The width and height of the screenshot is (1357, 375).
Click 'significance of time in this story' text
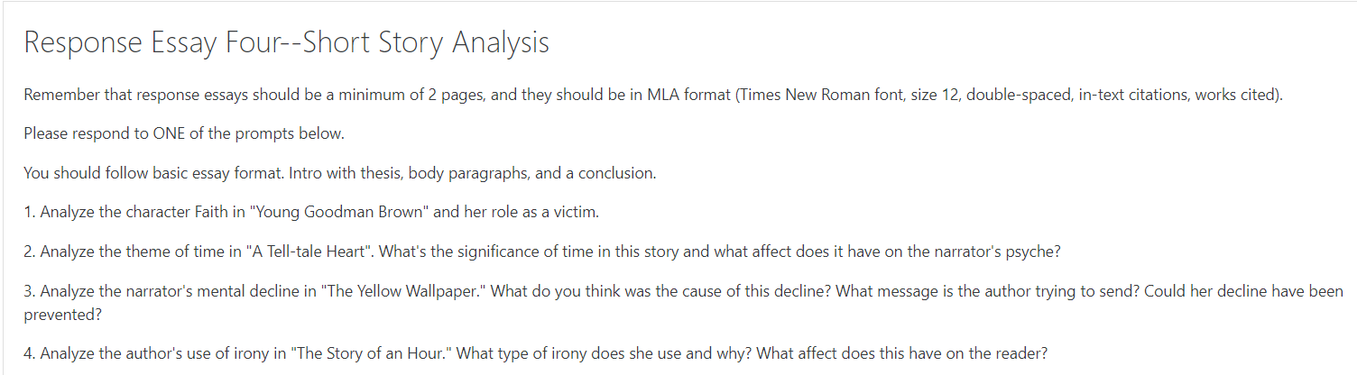pos(560,252)
